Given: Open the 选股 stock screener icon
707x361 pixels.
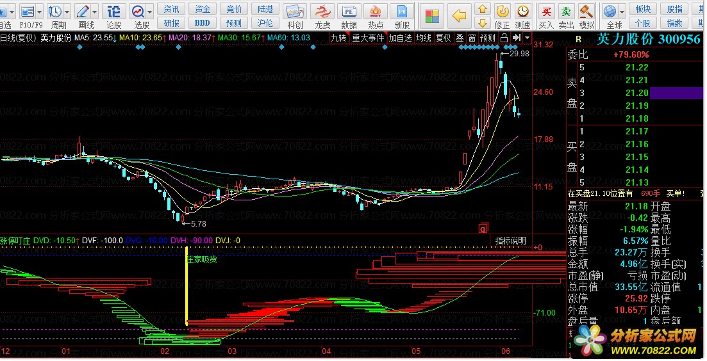Looking at the screenshot, I should pos(138,12).
